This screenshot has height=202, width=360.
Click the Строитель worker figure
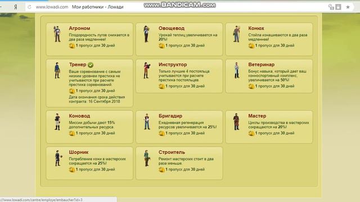pyautogui.click(x=147, y=158)
